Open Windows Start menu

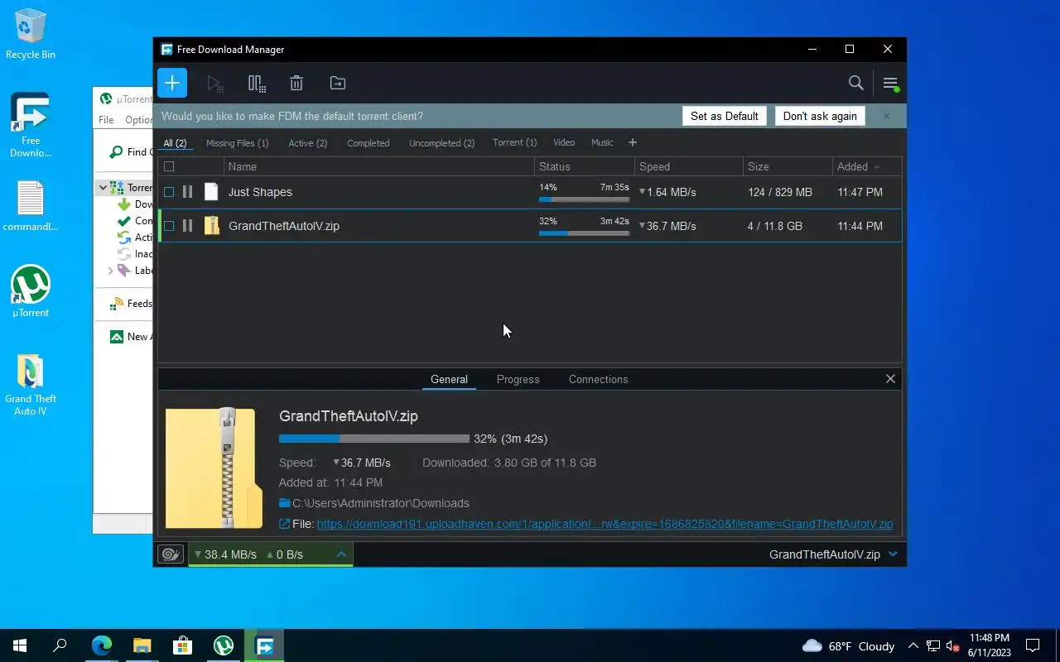[x=20, y=646]
